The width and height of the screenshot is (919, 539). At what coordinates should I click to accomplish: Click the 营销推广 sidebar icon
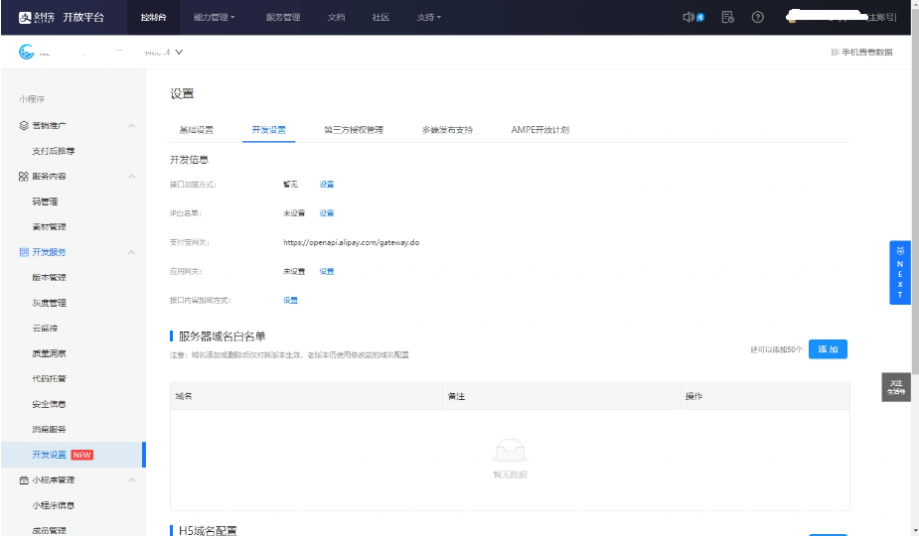pos(24,126)
